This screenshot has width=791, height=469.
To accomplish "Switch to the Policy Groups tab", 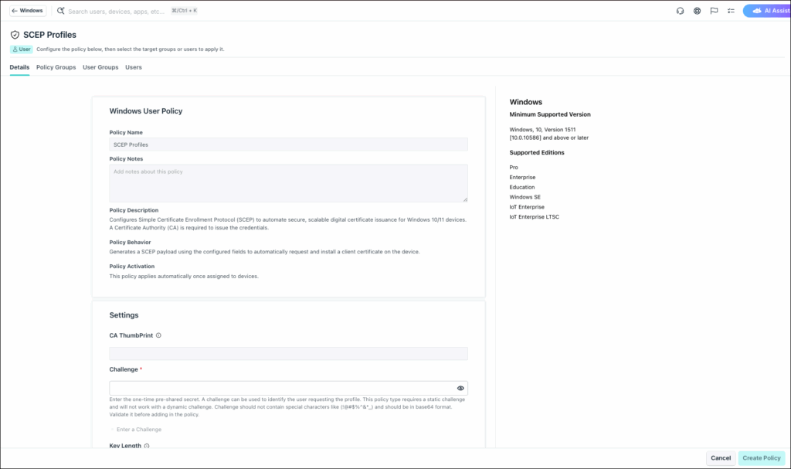I will [56, 67].
